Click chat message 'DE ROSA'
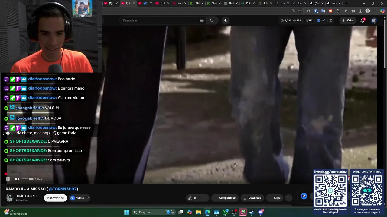The width and height of the screenshot is (387, 217). [53, 118]
